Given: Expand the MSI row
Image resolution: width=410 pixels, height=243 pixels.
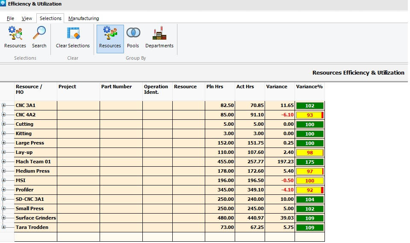Looking at the screenshot, I should [x=3, y=180].
